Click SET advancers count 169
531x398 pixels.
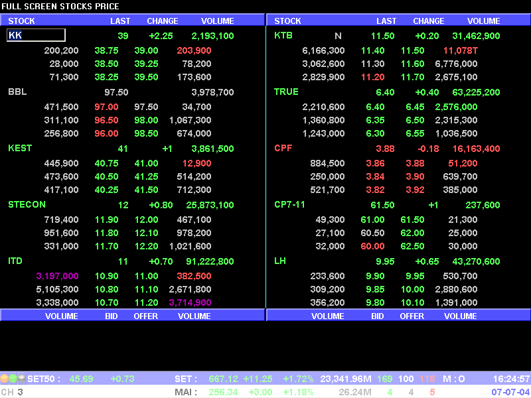[385, 379]
